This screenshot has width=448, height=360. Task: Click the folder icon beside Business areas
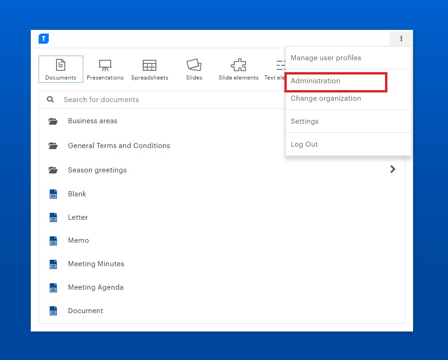pyautogui.click(x=53, y=121)
